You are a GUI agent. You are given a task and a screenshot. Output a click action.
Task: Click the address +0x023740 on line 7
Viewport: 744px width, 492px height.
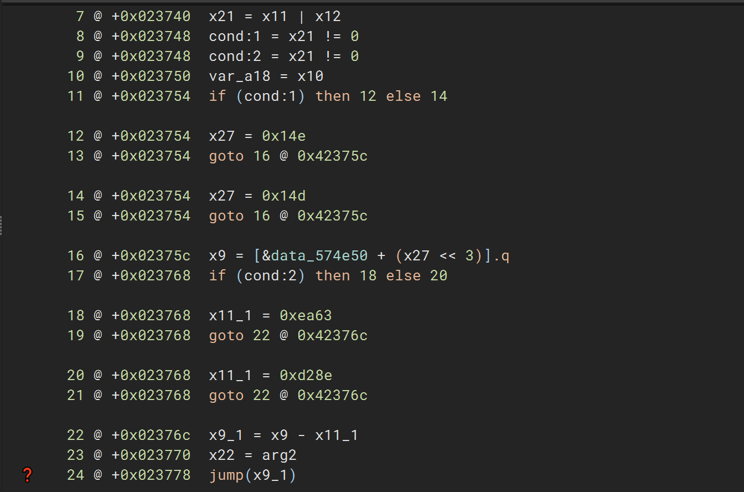click(x=151, y=17)
